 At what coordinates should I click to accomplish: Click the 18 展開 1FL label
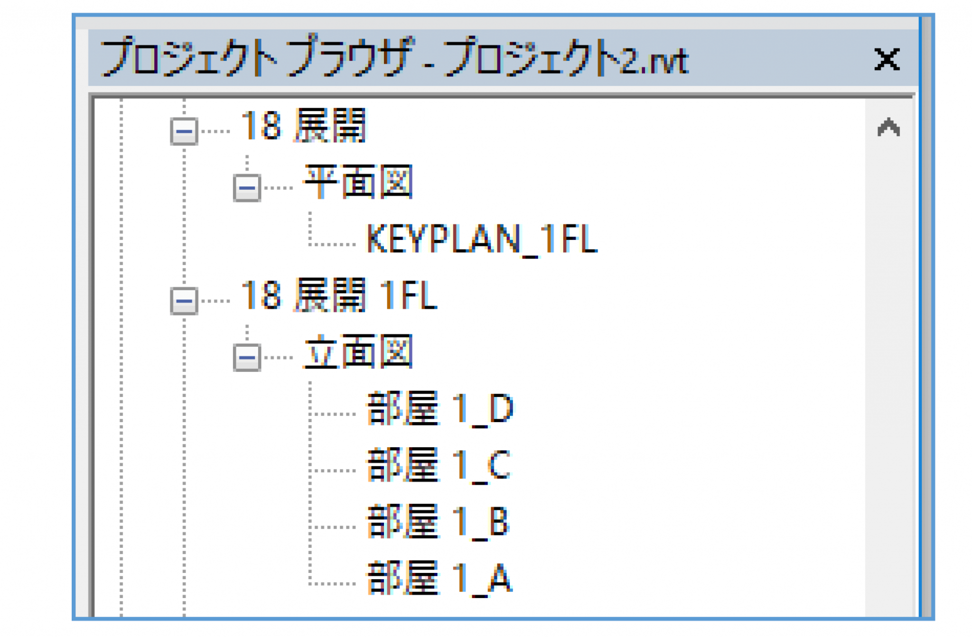[x=339, y=295]
